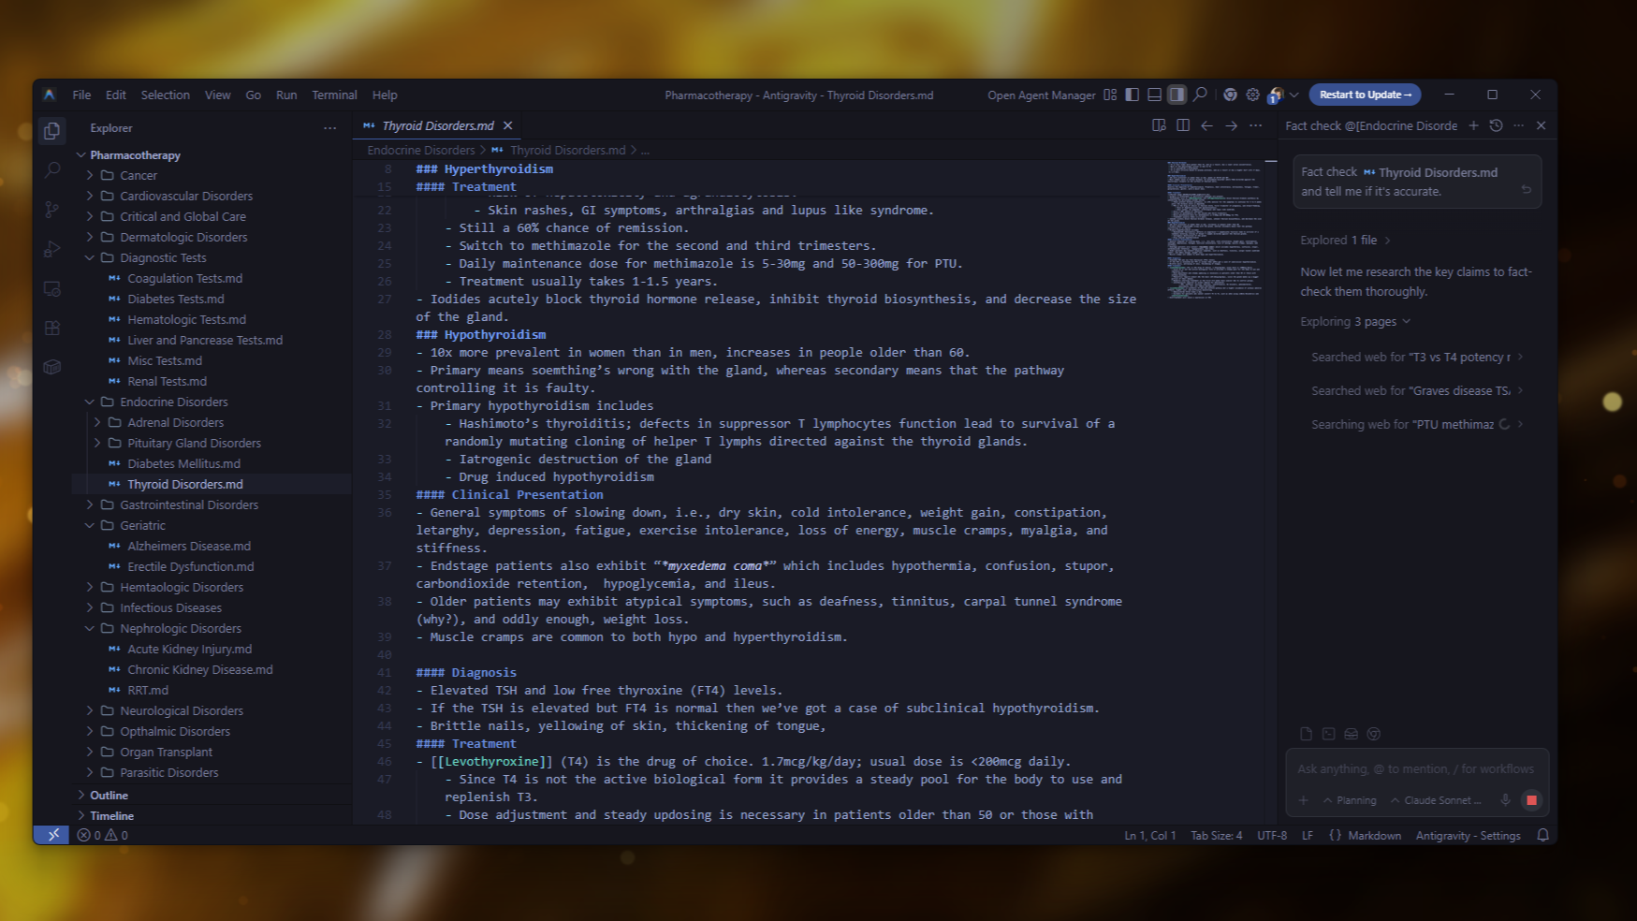Open the browser Chrome icon in title bar
The height and width of the screenshot is (921, 1637).
pos(1230,95)
